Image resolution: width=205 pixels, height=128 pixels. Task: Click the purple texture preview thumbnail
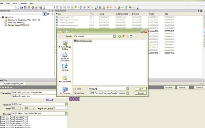coord(74,99)
